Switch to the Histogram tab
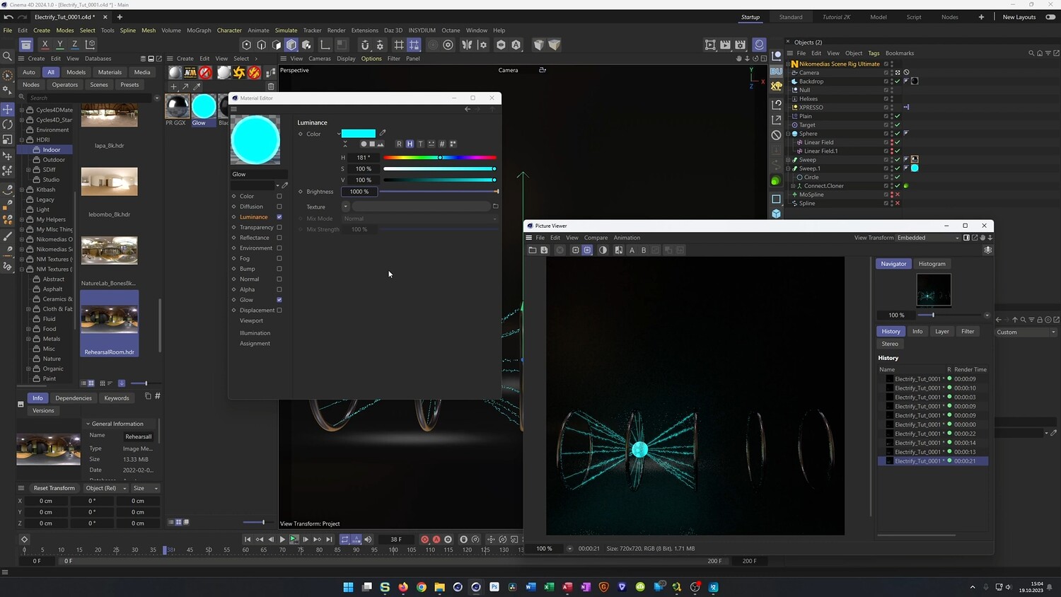 point(932,264)
